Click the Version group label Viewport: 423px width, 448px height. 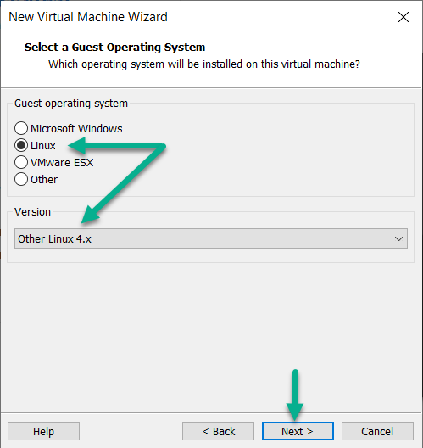pyautogui.click(x=32, y=212)
